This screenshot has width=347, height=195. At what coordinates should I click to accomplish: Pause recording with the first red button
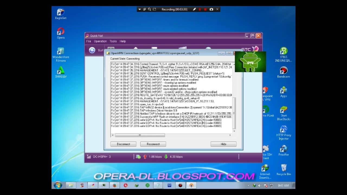200,9
